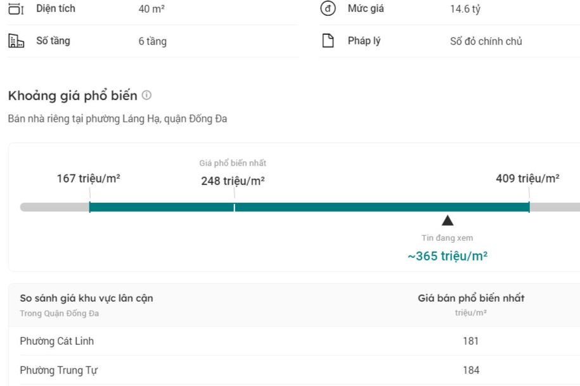Click the price (Mức giá) dong icon
This screenshot has height=386, width=580.
coord(328,9)
